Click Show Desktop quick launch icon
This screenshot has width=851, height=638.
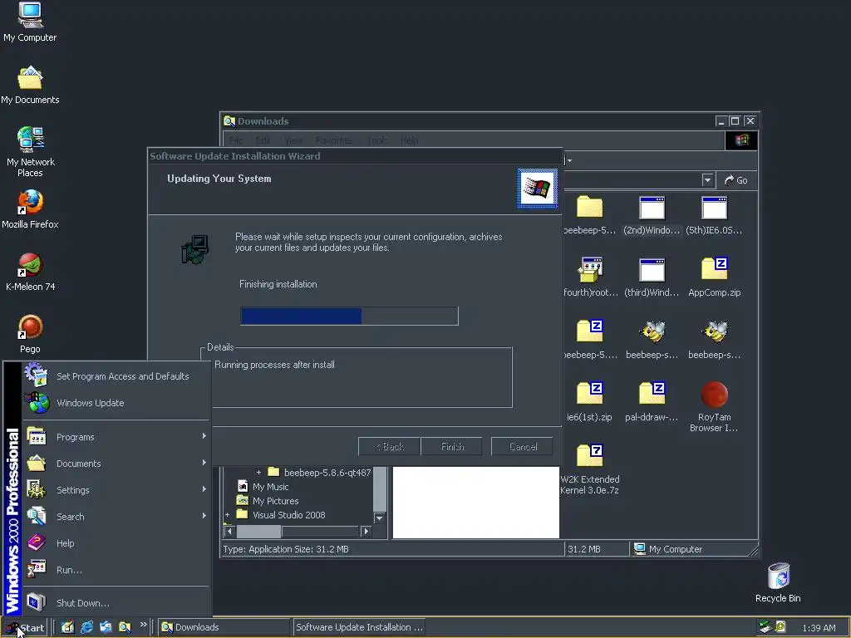pyautogui.click(x=67, y=627)
